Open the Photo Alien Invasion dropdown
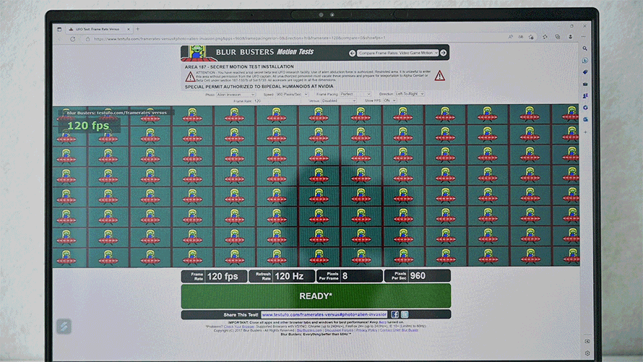The image size is (643, 362). point(236,95)
